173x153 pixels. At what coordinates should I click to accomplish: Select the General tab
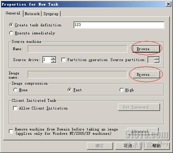tap(13, 13)
